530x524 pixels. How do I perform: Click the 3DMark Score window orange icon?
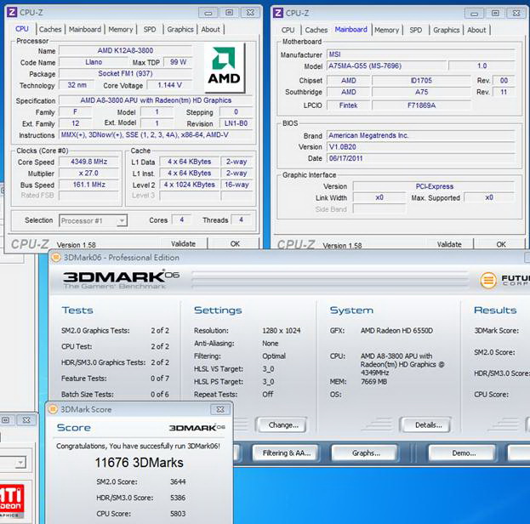53,409
